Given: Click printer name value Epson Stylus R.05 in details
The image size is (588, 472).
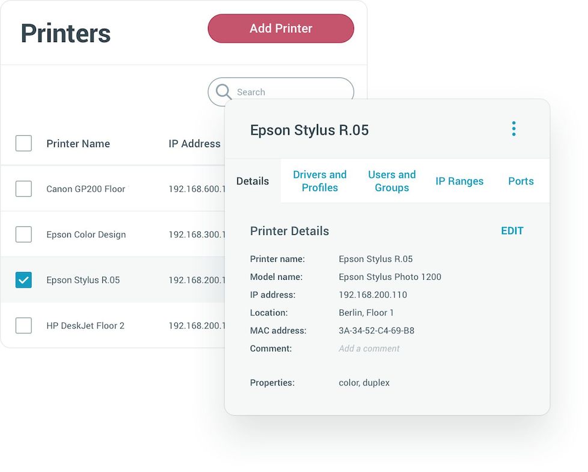Looking at the screenshot, I should click(x=375, y=259).
